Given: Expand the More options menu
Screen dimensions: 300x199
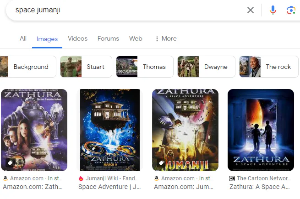Looking at the screenshot, I should click(x=166, y=38).
